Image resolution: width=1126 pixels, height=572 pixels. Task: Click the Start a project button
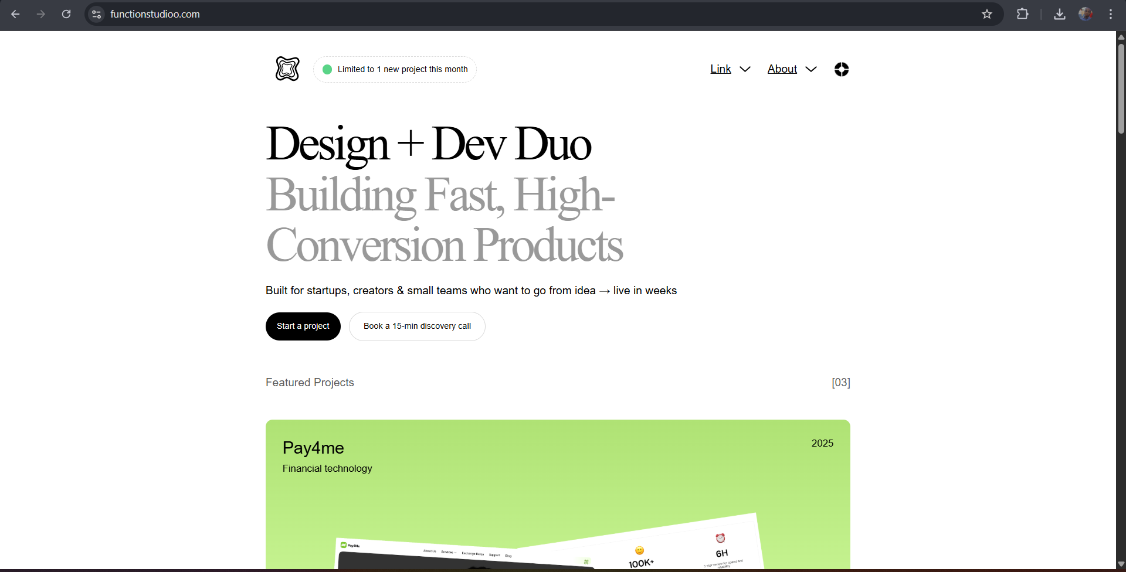pos(303,326)
